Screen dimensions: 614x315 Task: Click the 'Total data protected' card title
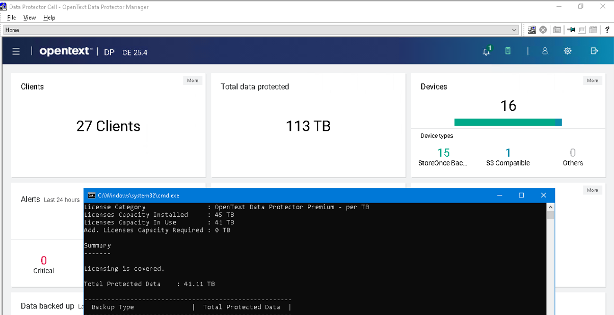tap(255, 87)
